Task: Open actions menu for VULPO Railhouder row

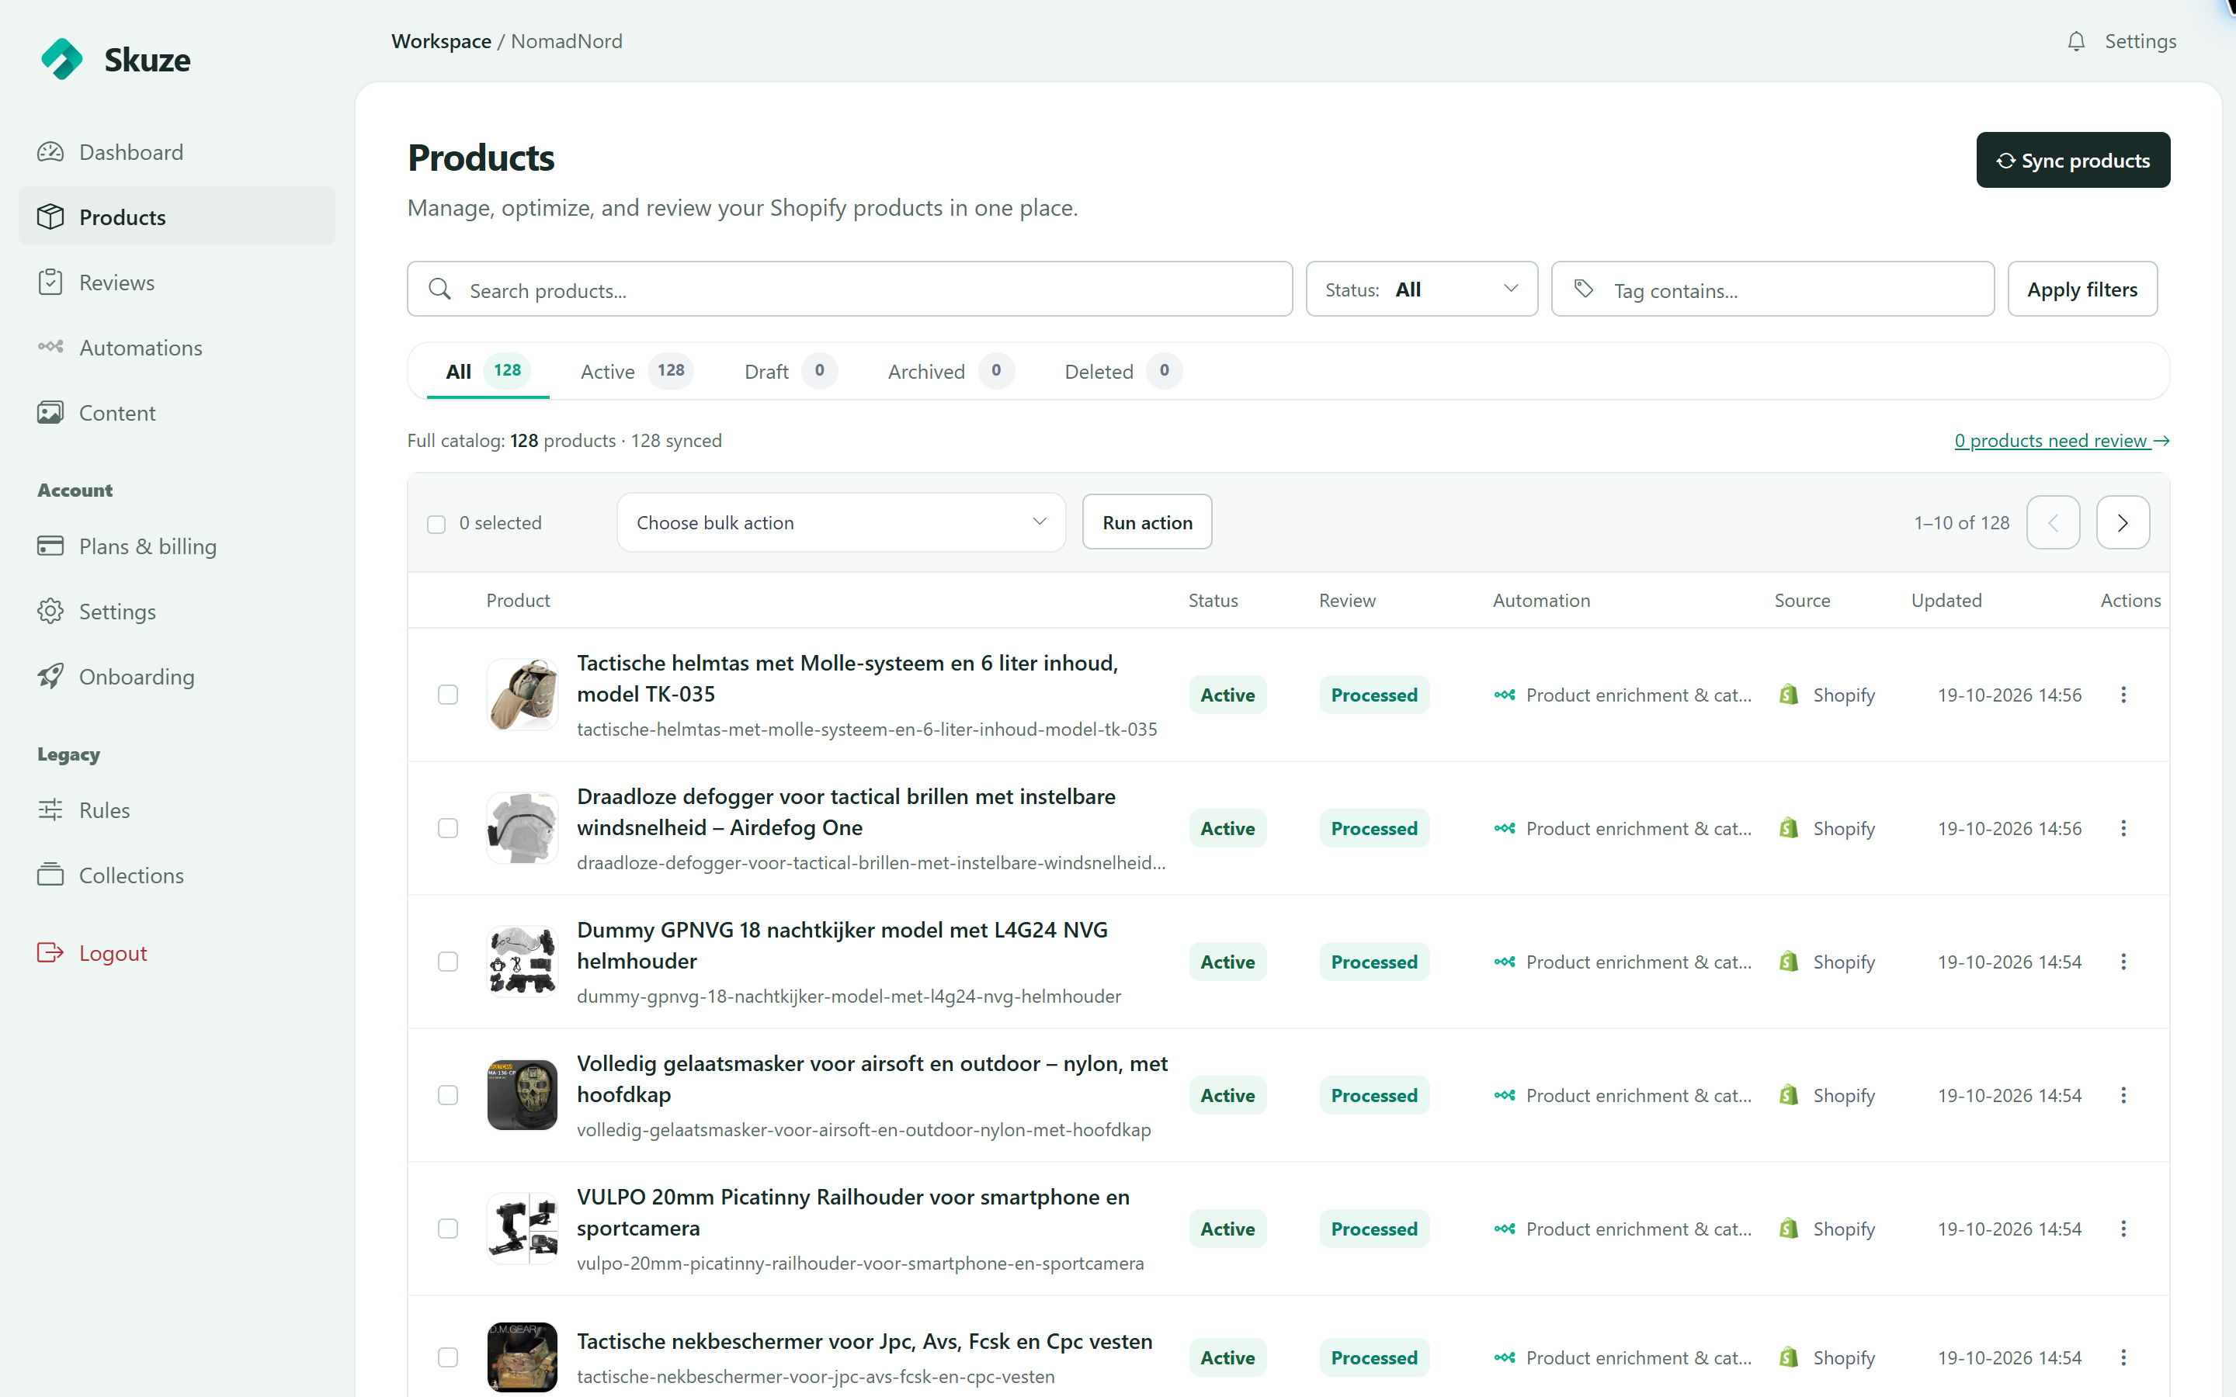Action: [2123, 1229]
